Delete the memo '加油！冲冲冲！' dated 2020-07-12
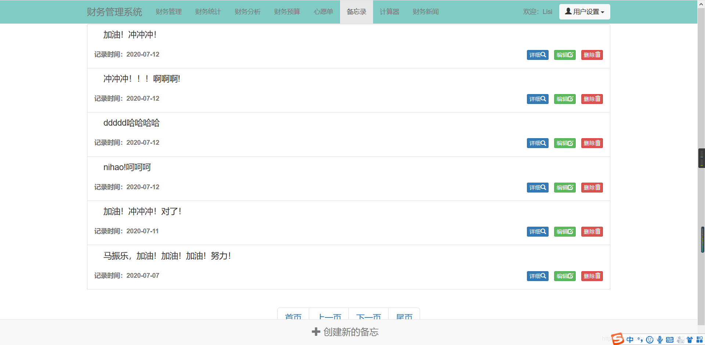This screenshot has height=345, width=705. (x=592, y=55)
